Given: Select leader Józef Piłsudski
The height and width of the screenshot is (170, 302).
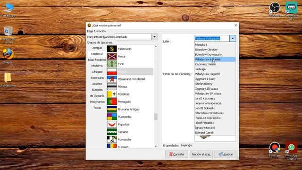Looking at the screenshot, I should click(215, 123).
